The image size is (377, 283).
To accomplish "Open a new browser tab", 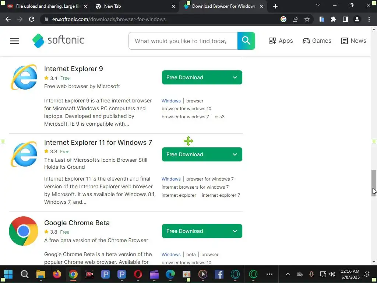I will (x=275, y=6).
